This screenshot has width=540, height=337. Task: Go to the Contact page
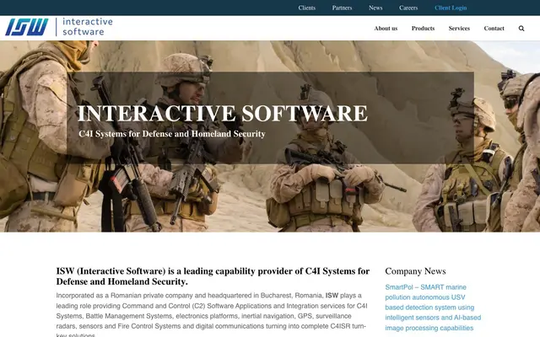pyautogui.click(x=494, y=29)
